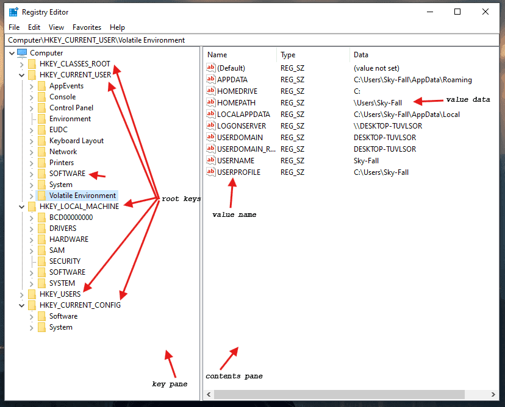The width and height of the screenshot is (505, 407).
Task: Open the Help menu
Action: (117, 27)
